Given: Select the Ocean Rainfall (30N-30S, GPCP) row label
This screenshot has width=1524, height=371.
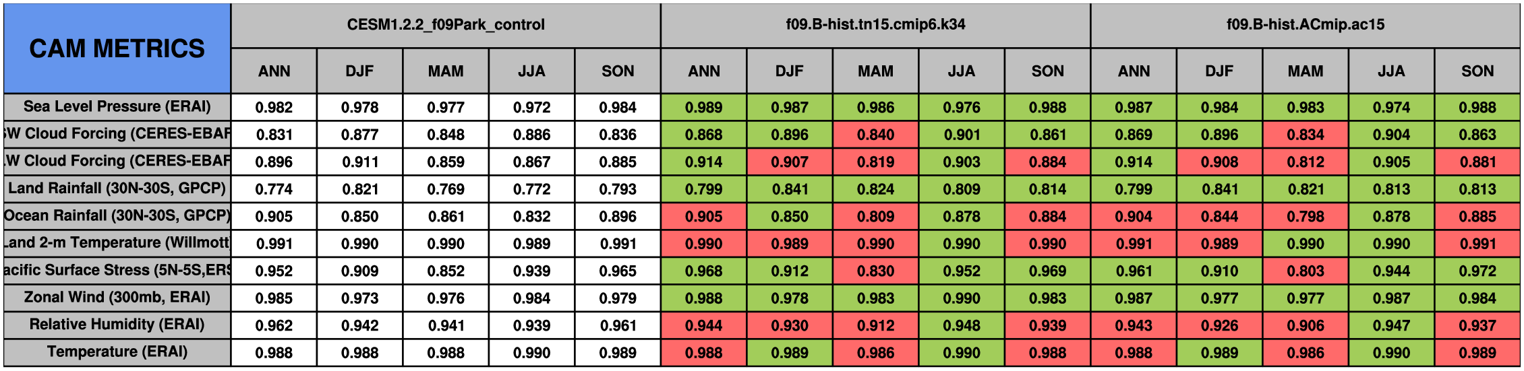Looking at the screenshot, I should (117, 215).
